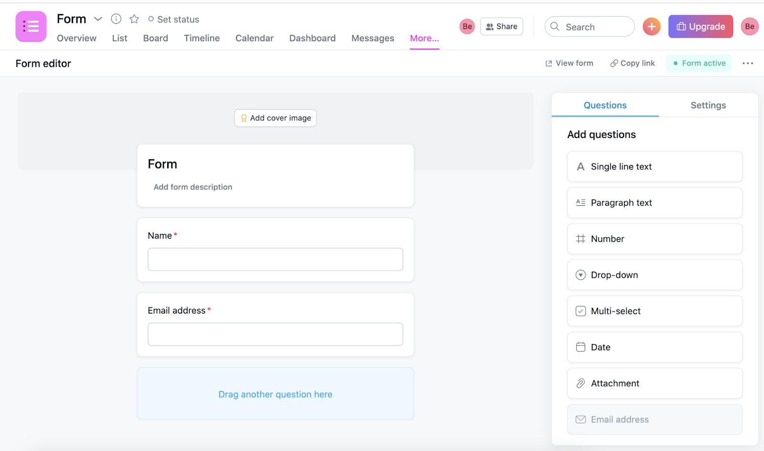Open the Timeline tab
This screenshot has width=764, height=451.
tap(202, 38)
